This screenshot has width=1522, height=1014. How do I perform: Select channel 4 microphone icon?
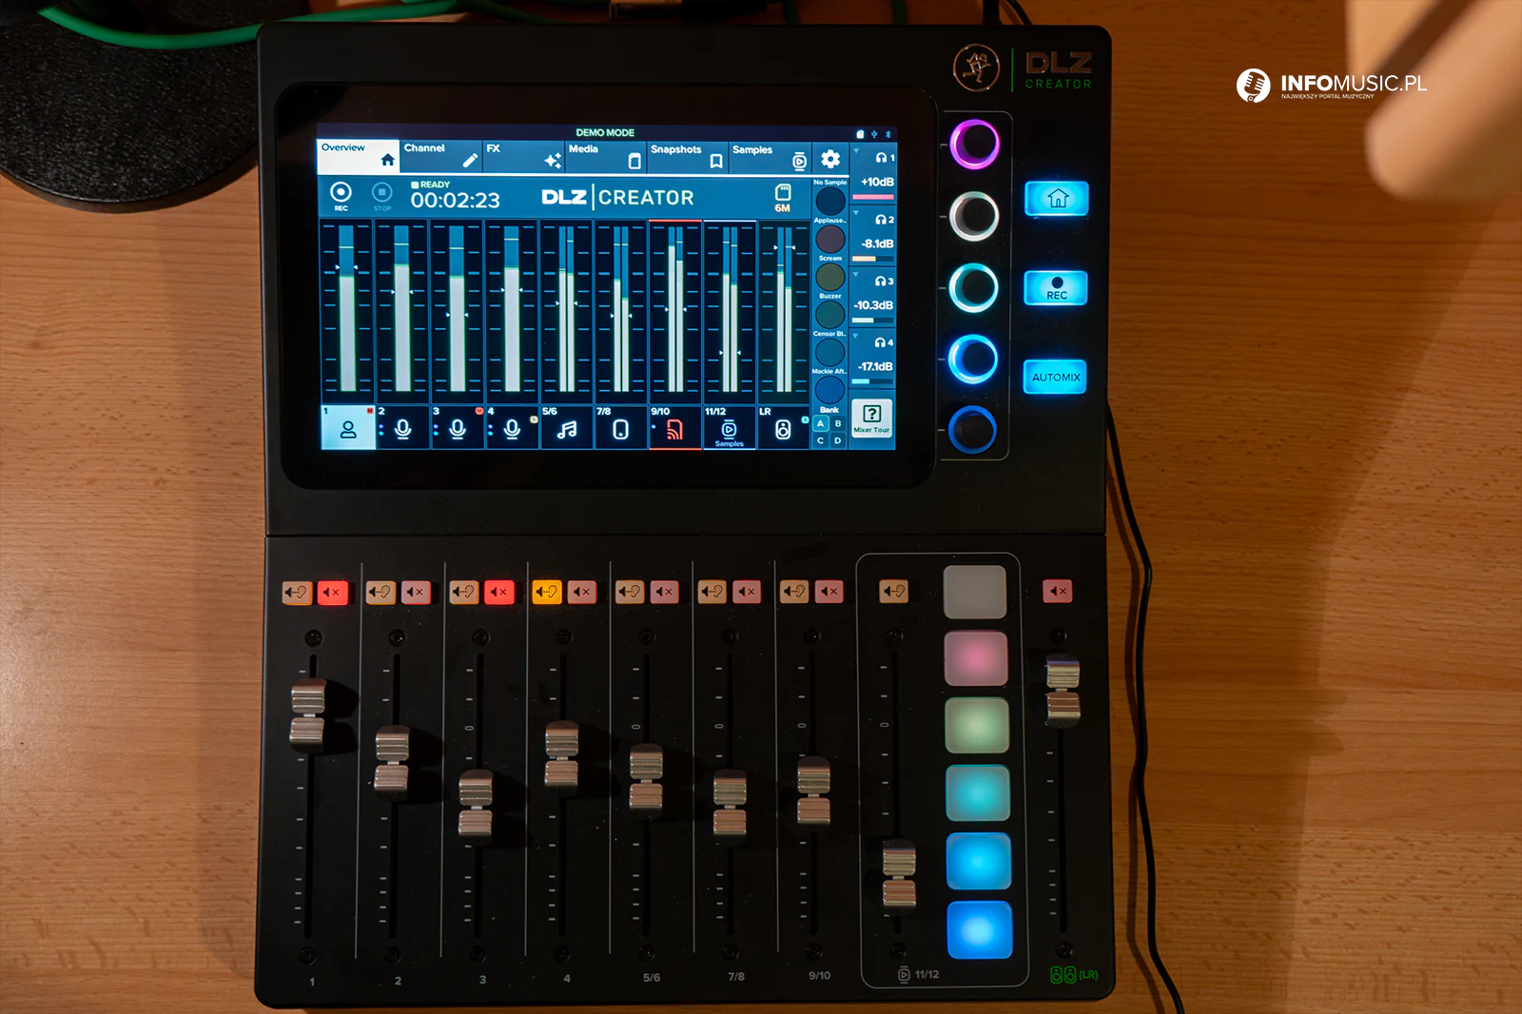512,429
